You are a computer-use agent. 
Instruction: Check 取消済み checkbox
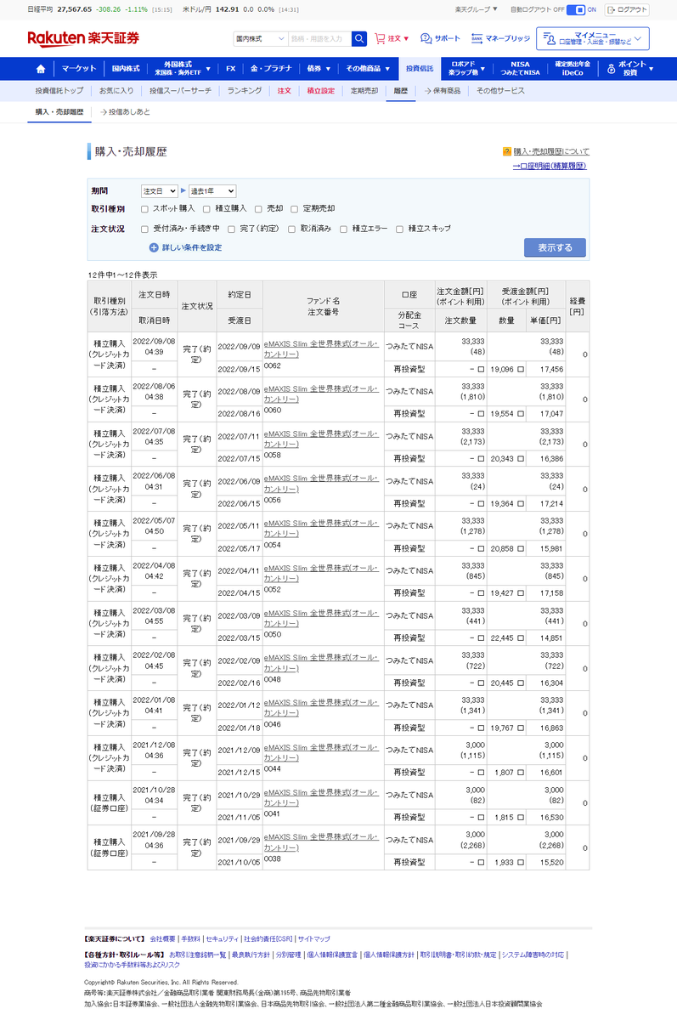[291, 229]
